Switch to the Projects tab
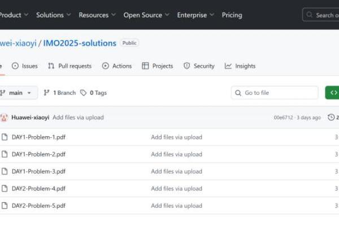Viewport: 339px width, 226px height. 158,66
